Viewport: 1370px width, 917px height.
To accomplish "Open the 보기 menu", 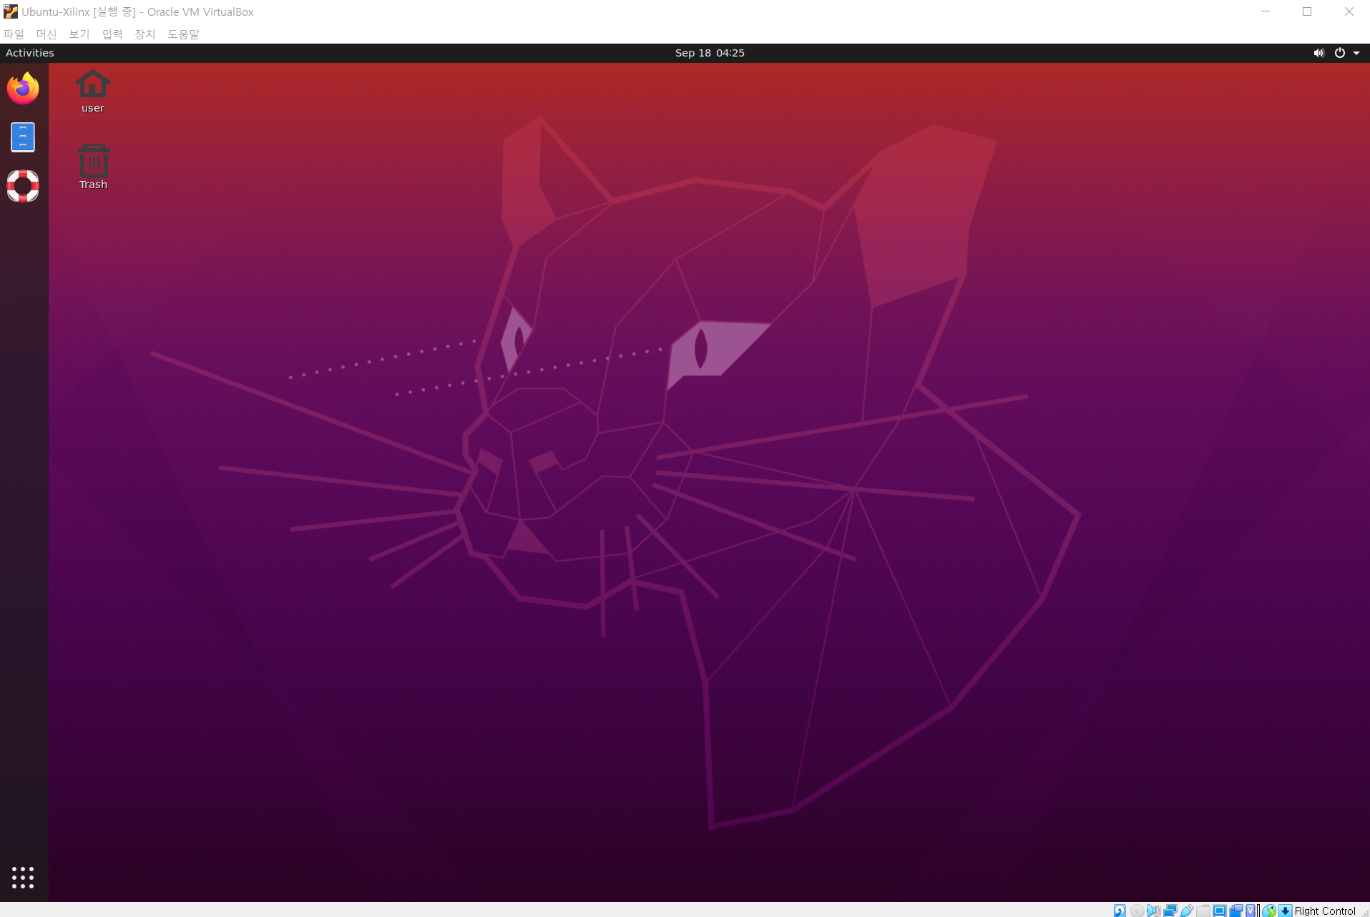I will [79, 34].
